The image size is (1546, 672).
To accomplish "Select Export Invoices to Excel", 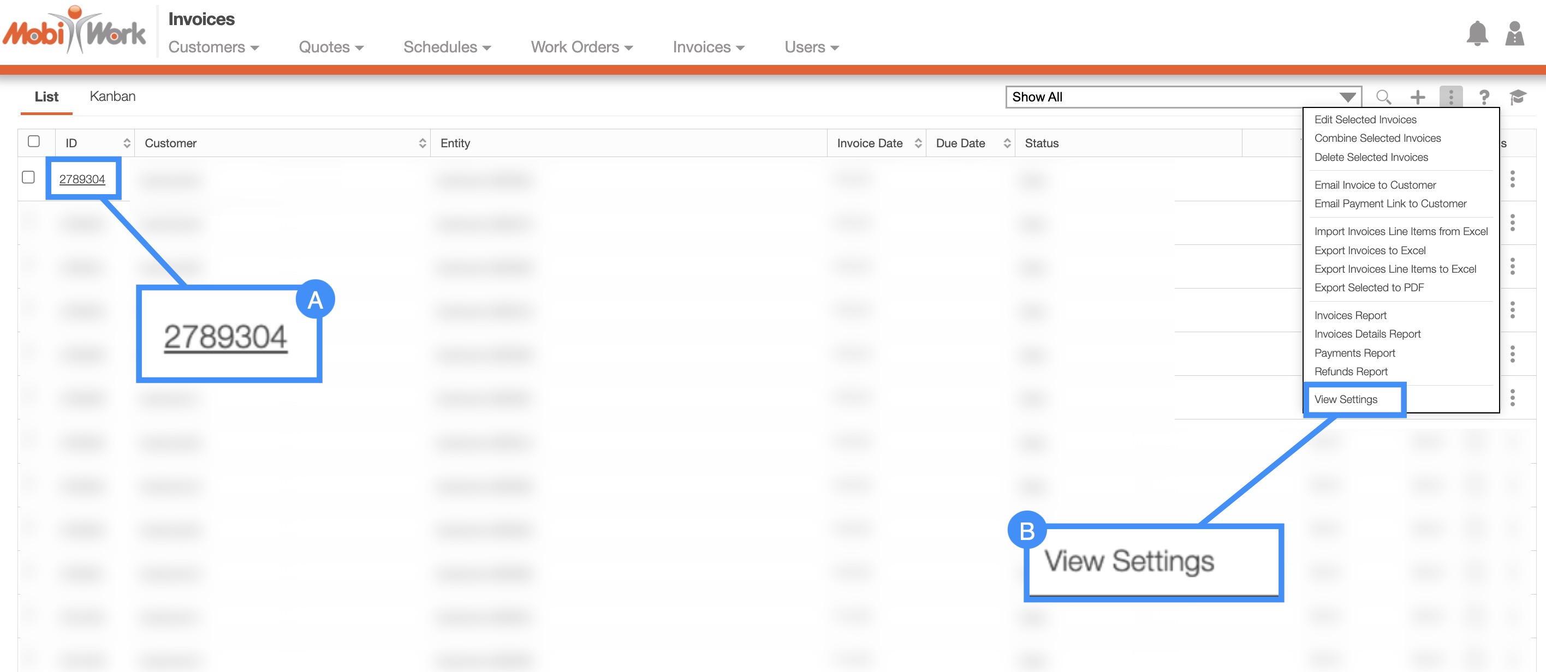I will tap(1370, 250).
